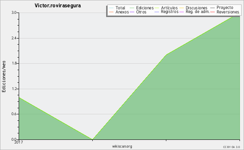This screenshot has width=244, height=150.
Task: Click the 0.6 y-axis tick label
Action: 14,114
